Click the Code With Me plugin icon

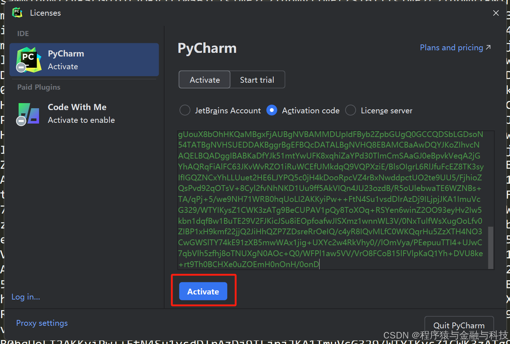click(x=28, y=114)
